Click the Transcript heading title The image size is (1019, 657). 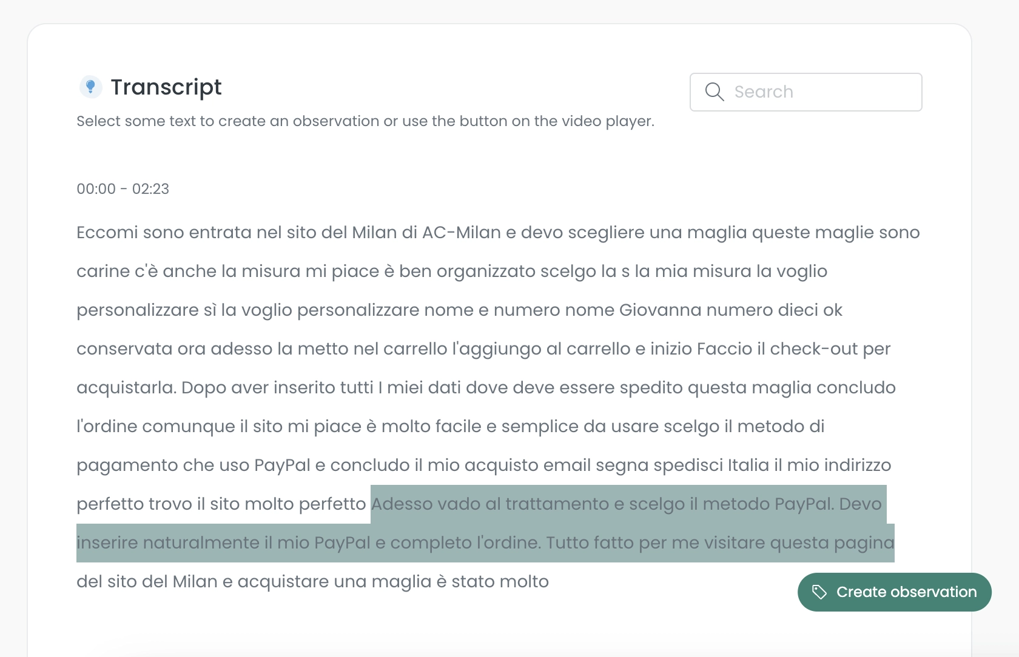[166, 86]
